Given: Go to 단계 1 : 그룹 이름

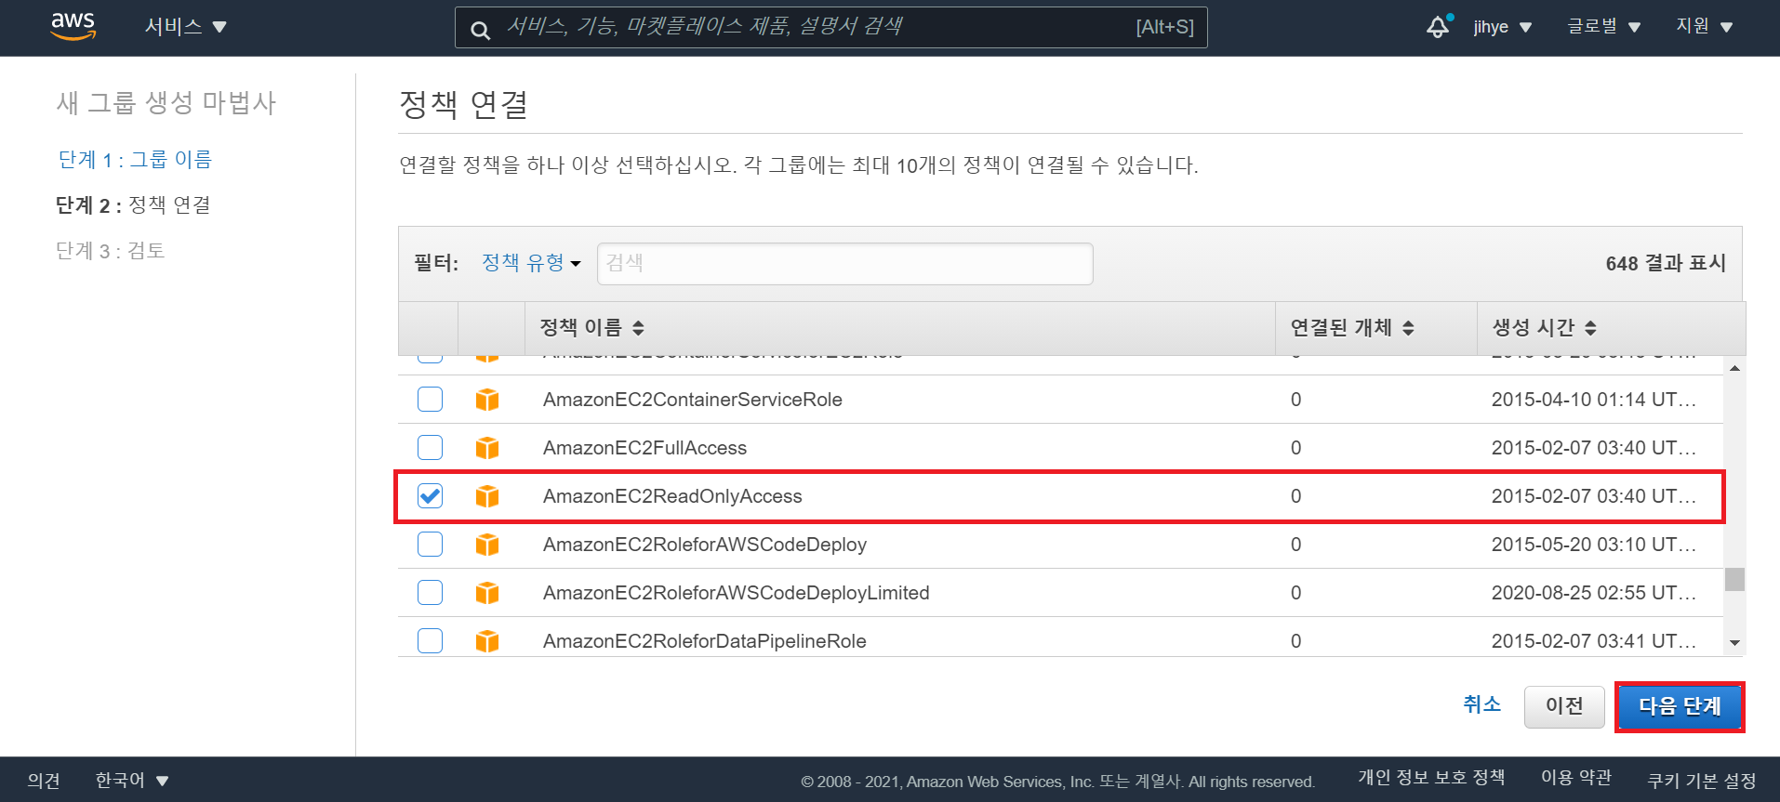Looking at the screenshot, I should (135, 160).
